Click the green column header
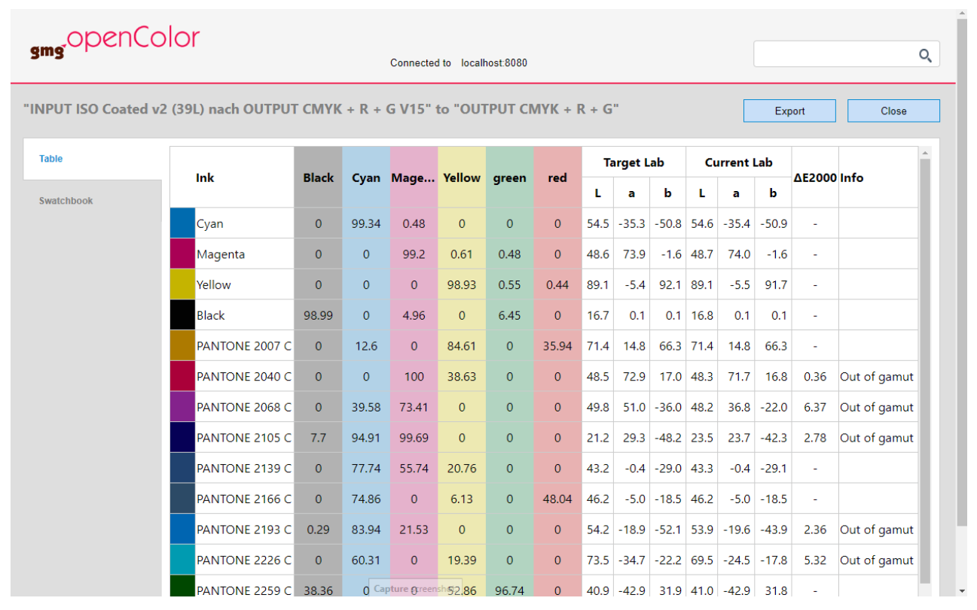Image resolution: width=977 pixels, height=610 pixels. (510, 178)
